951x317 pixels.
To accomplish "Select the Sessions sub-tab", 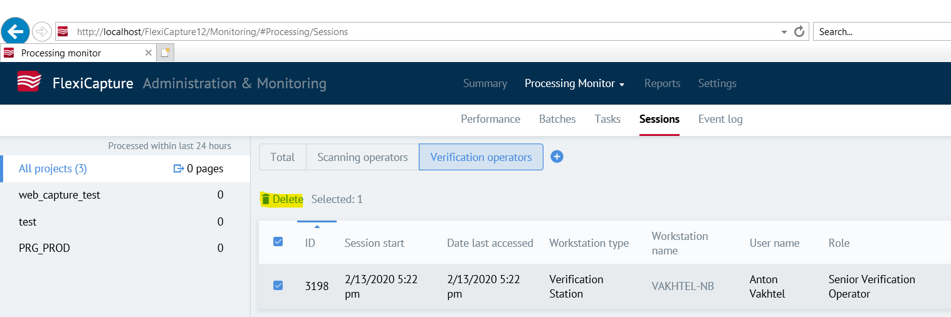I will point(659,119).
